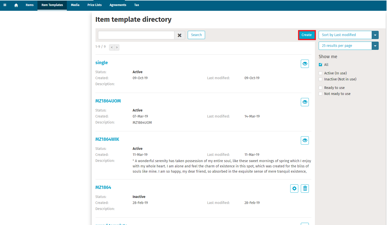Open MZ1864 settings gear icon
The width and height of the screenshot is (387, 225).
pos(294,189)
